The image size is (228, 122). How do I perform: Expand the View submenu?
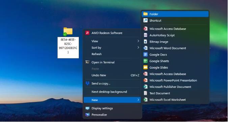coord(112,41)
